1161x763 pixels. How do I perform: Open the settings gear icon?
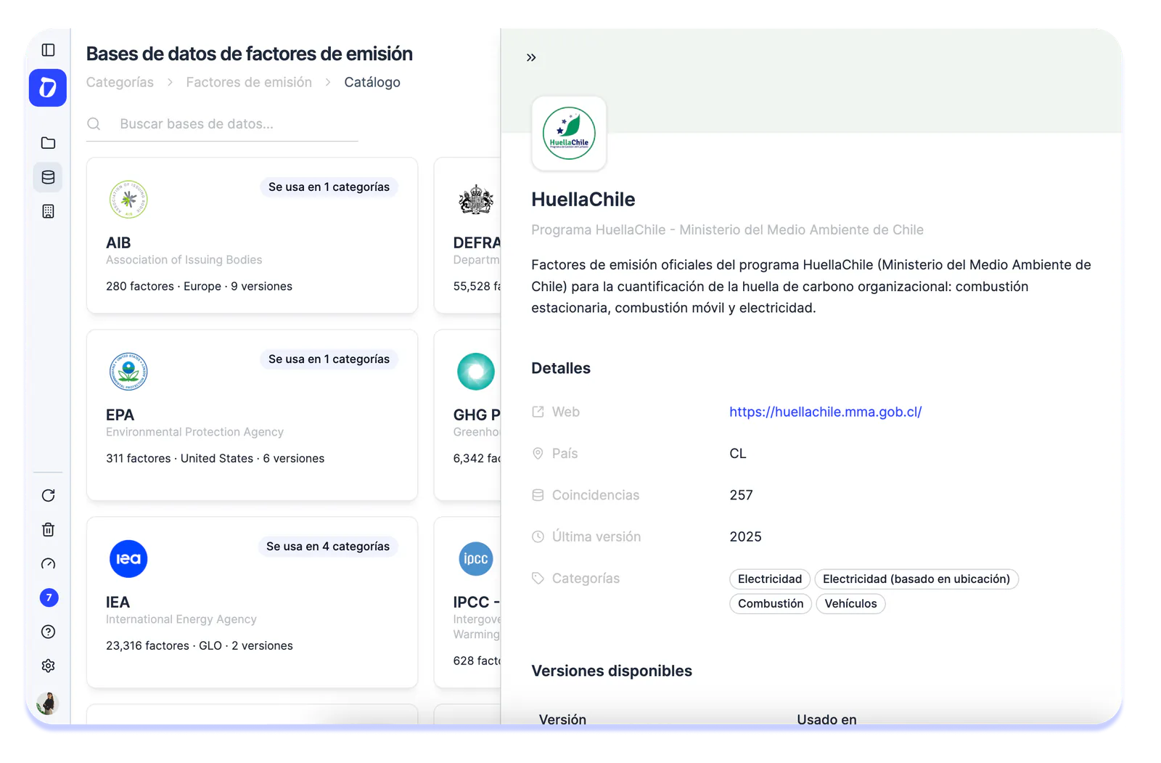tap(48, 666)
